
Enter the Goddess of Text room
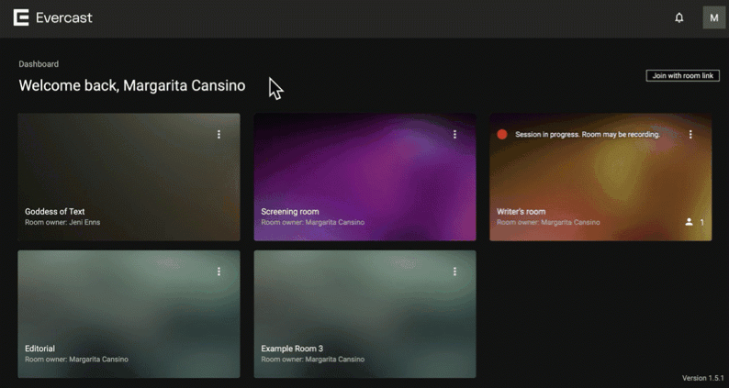click(x=129, y=179)
